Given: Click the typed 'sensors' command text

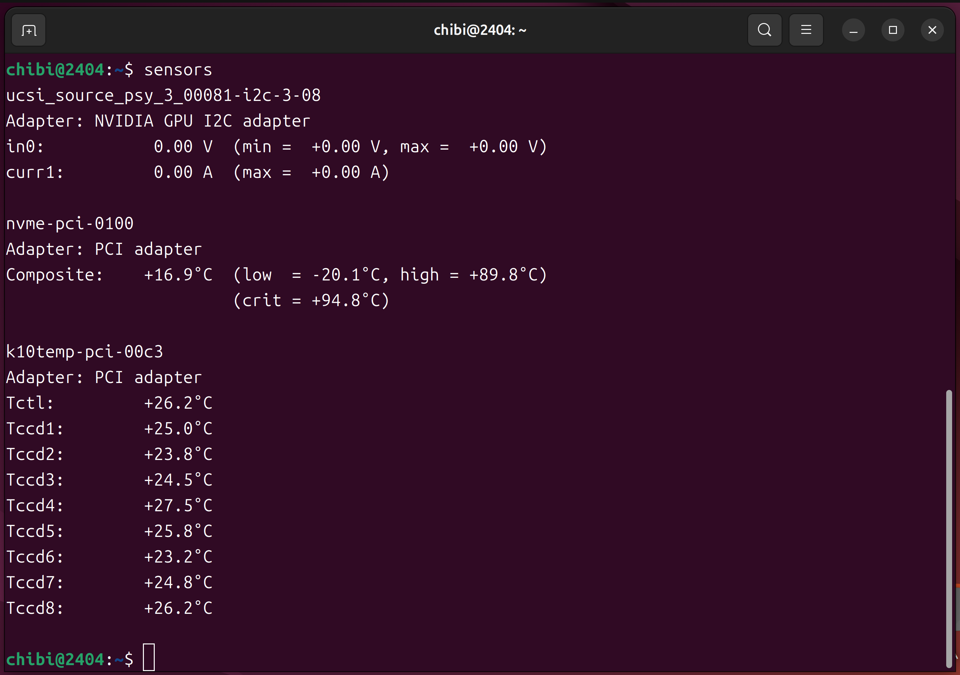Looking at the screenshot, I should pyautogui.click(x=178, y=70).
